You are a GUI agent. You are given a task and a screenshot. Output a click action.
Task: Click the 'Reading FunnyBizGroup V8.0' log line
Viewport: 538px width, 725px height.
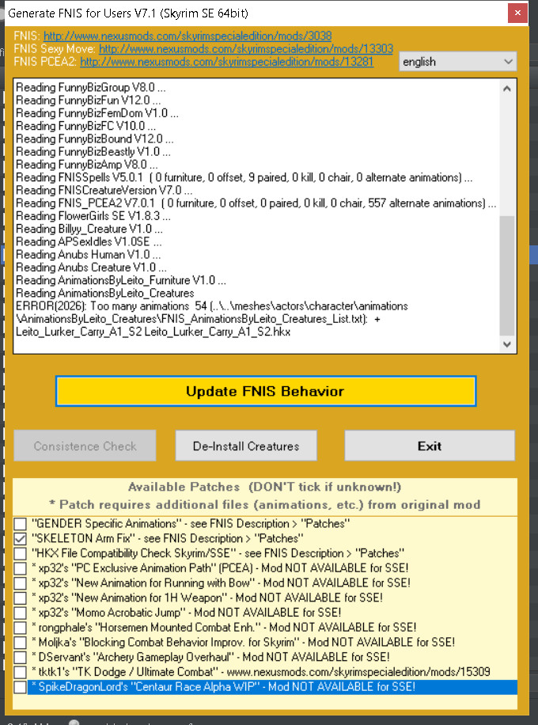(91, 87)
